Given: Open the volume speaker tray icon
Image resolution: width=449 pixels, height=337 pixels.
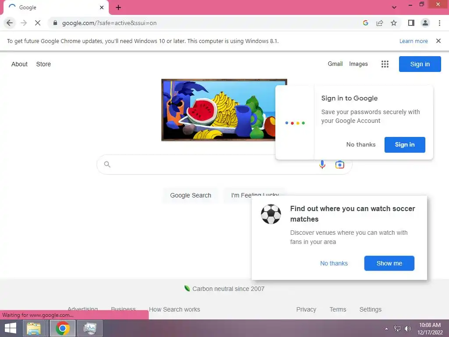Looking at the screenshot, I should (x=407, y=329).
